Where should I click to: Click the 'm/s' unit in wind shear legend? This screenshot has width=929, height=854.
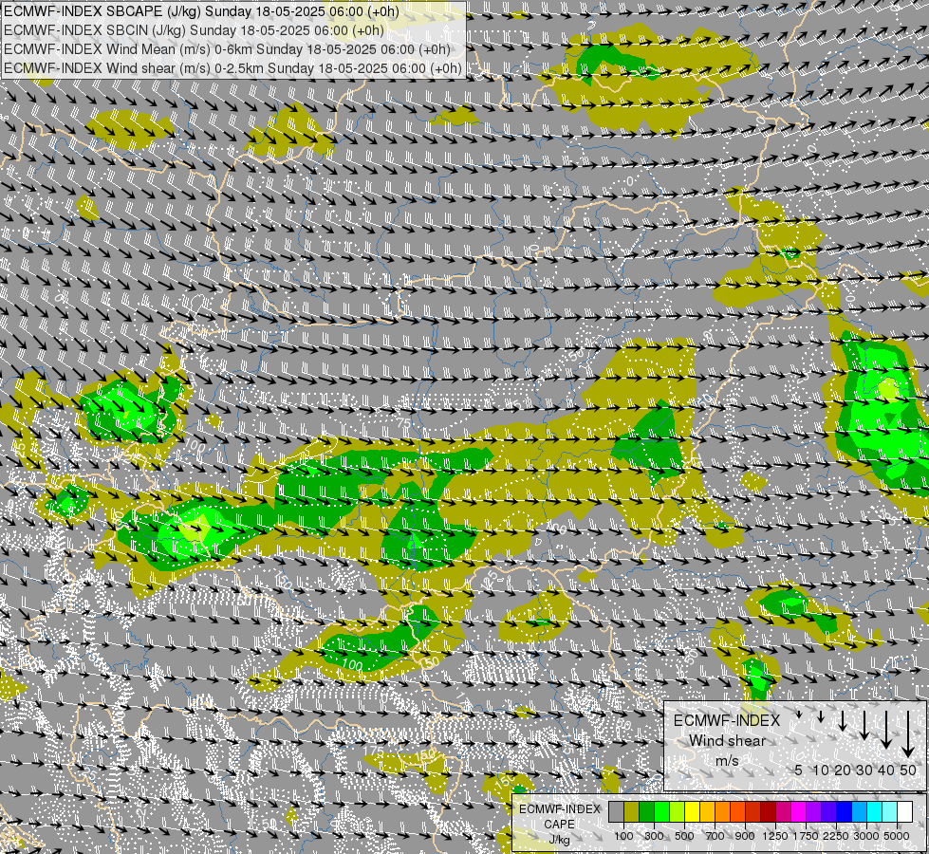coord(727,760)
